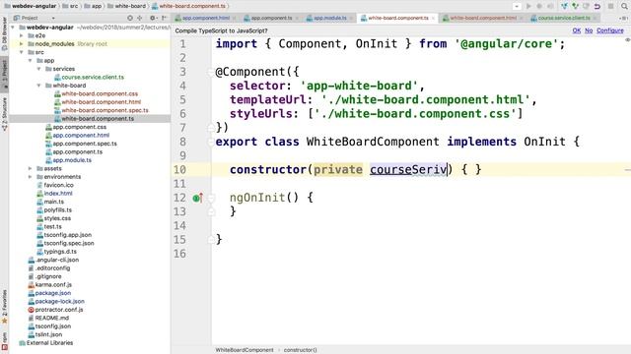Click the VCS update project icon
This screenshot has width=631, height=354.
564,6
